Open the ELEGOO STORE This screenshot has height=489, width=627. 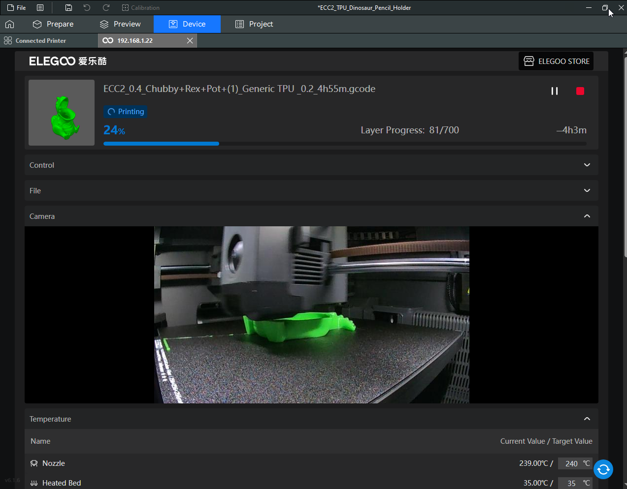coord(556,61)
